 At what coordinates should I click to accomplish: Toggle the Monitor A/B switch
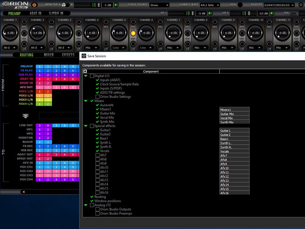[x=65, y=5]
